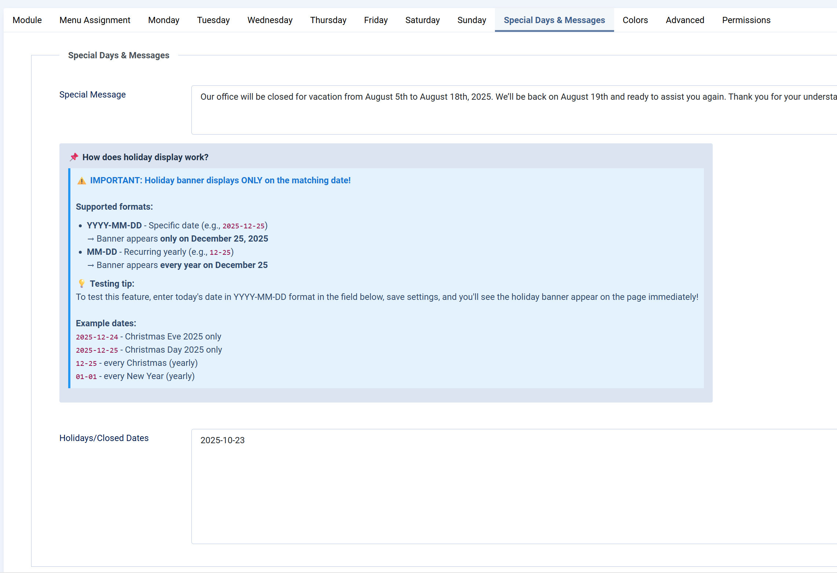Open the Colors tab
The height and width of the screenshot is (573, 837).
tap(635, 20)
